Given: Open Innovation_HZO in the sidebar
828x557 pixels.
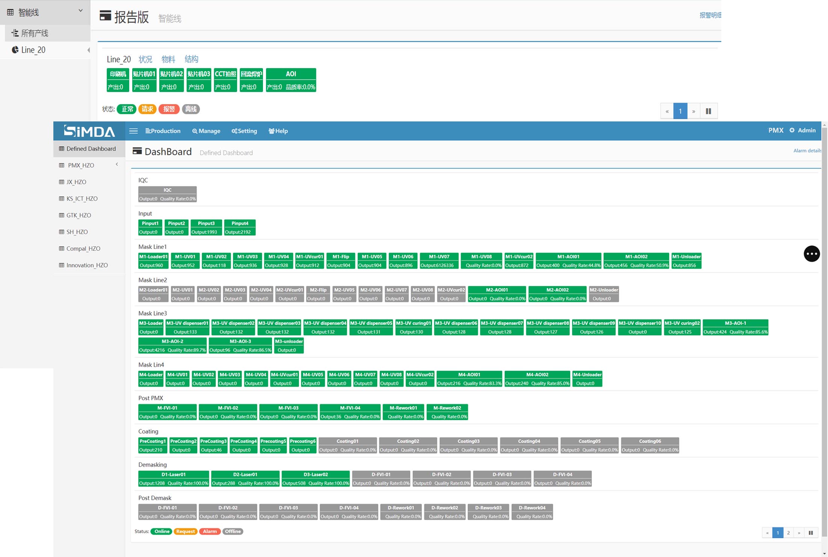Looking at the screenshot, I should tap(87, 265).
